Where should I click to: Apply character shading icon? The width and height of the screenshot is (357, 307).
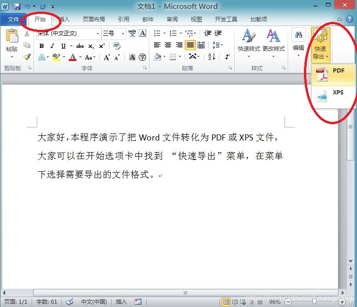[132, 57]
